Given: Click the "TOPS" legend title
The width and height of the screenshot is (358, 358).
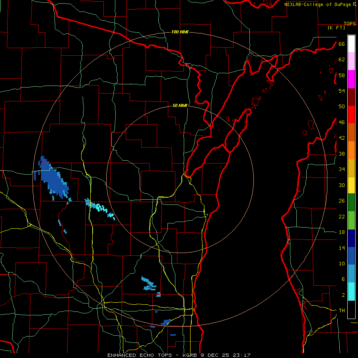Looking at the screenshot, I should [350, 23].
